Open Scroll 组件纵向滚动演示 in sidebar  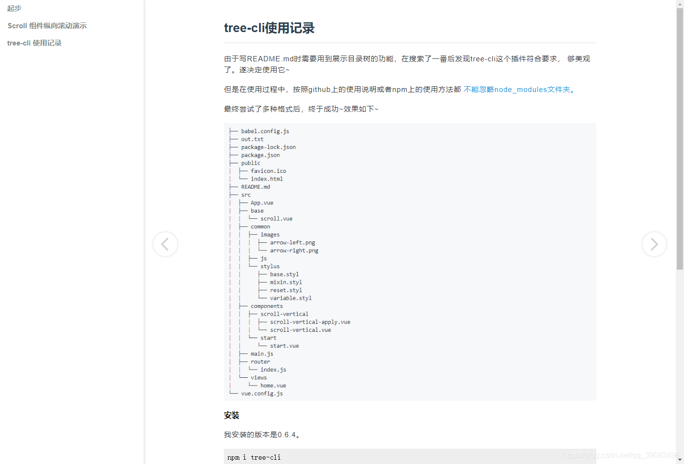click(47, 26)
